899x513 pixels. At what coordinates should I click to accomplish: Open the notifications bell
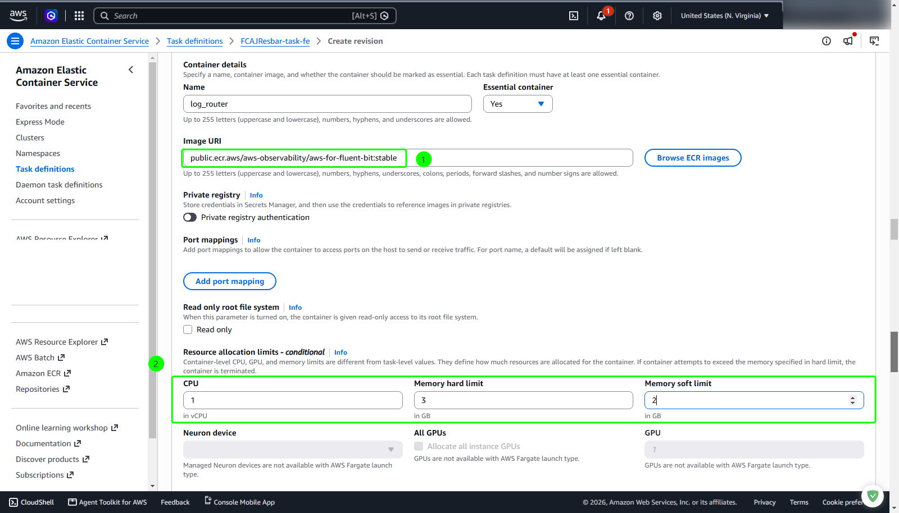pos(601,16)
